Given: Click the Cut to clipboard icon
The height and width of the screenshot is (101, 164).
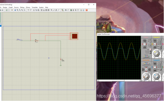Looking at the screenshot, I should click(34, 10).
